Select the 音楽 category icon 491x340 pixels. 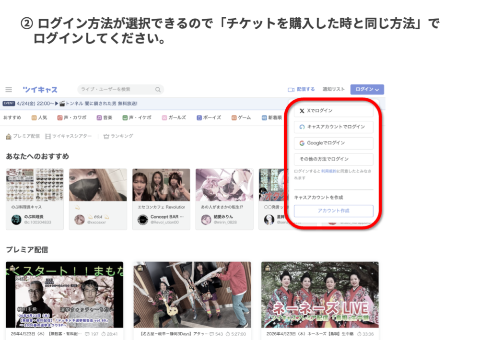(x=99, y=117)
